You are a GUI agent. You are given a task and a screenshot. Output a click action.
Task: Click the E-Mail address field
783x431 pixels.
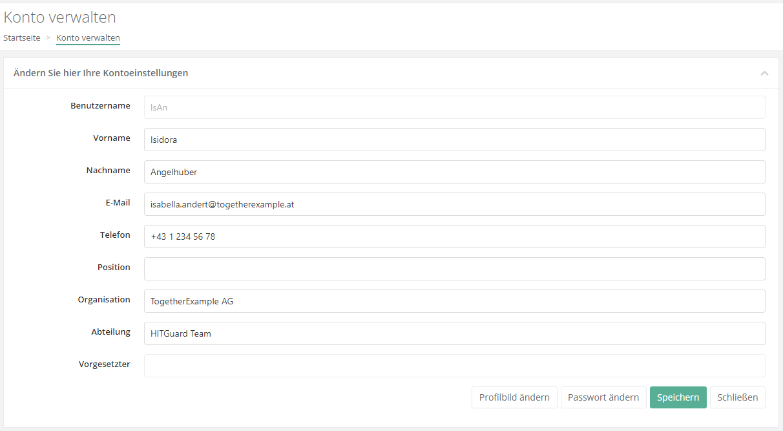pos(454,204)
